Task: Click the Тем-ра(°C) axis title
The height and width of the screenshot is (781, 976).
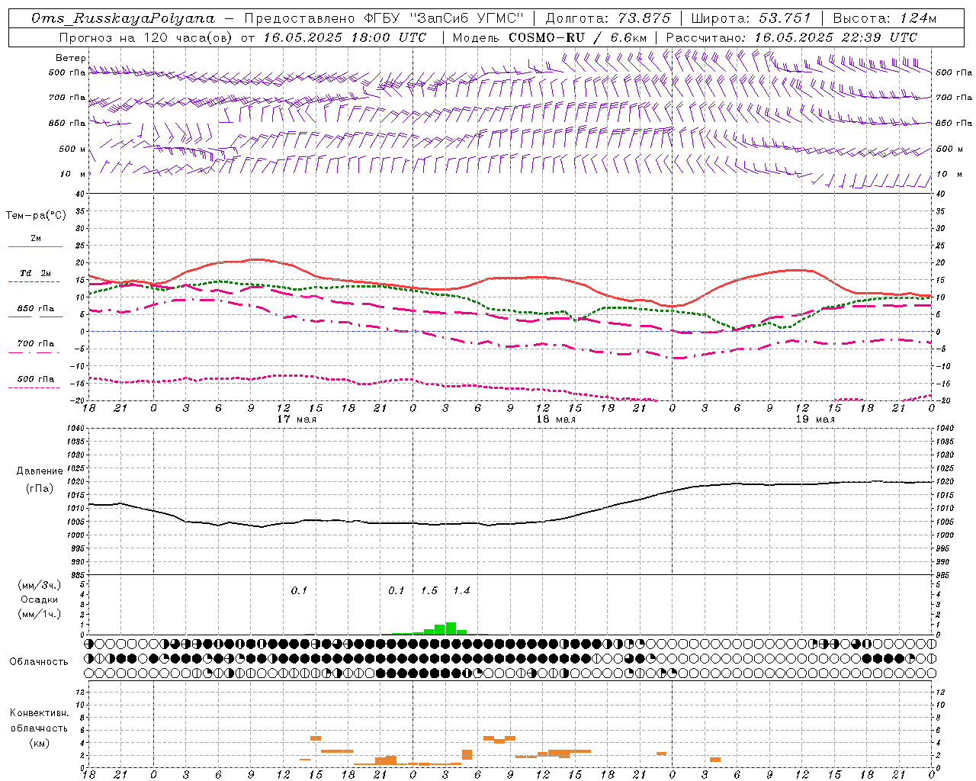Action: [x=36, y=216]
